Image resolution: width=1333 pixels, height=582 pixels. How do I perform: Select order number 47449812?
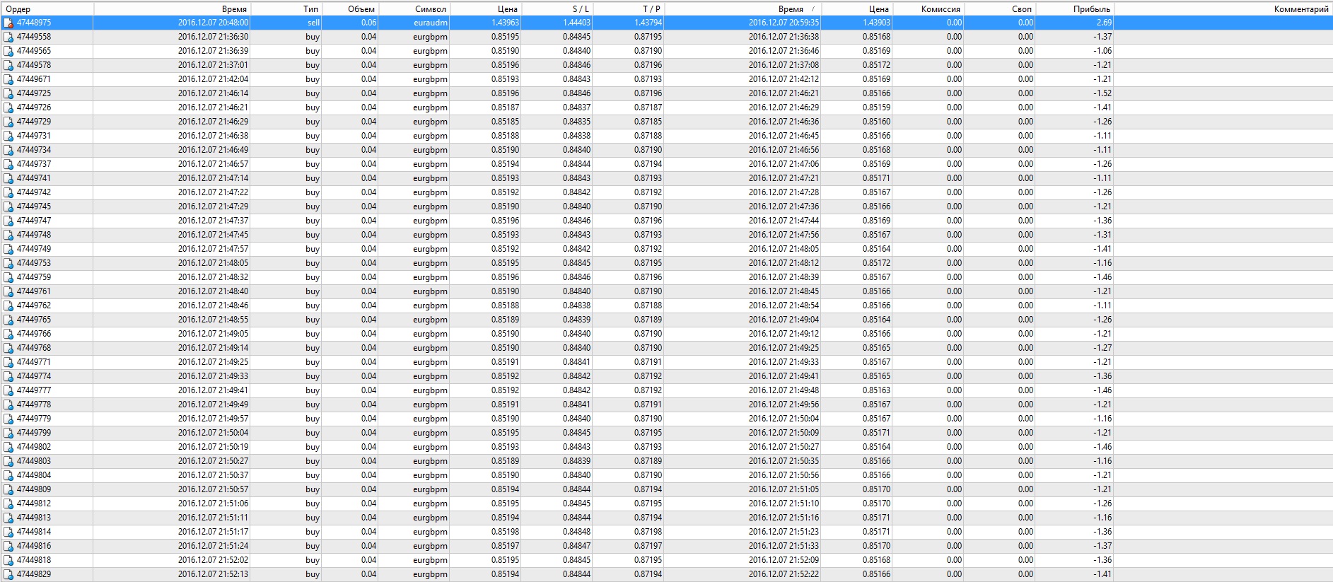34,504
